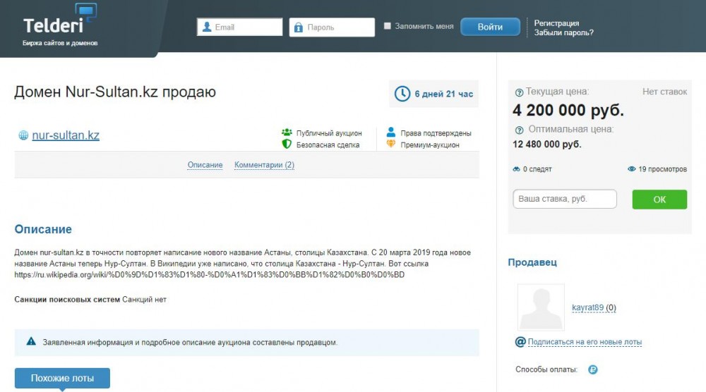Toggle the Запомнить меня checkbox
The image size is (706, 392).
[387, 26]
